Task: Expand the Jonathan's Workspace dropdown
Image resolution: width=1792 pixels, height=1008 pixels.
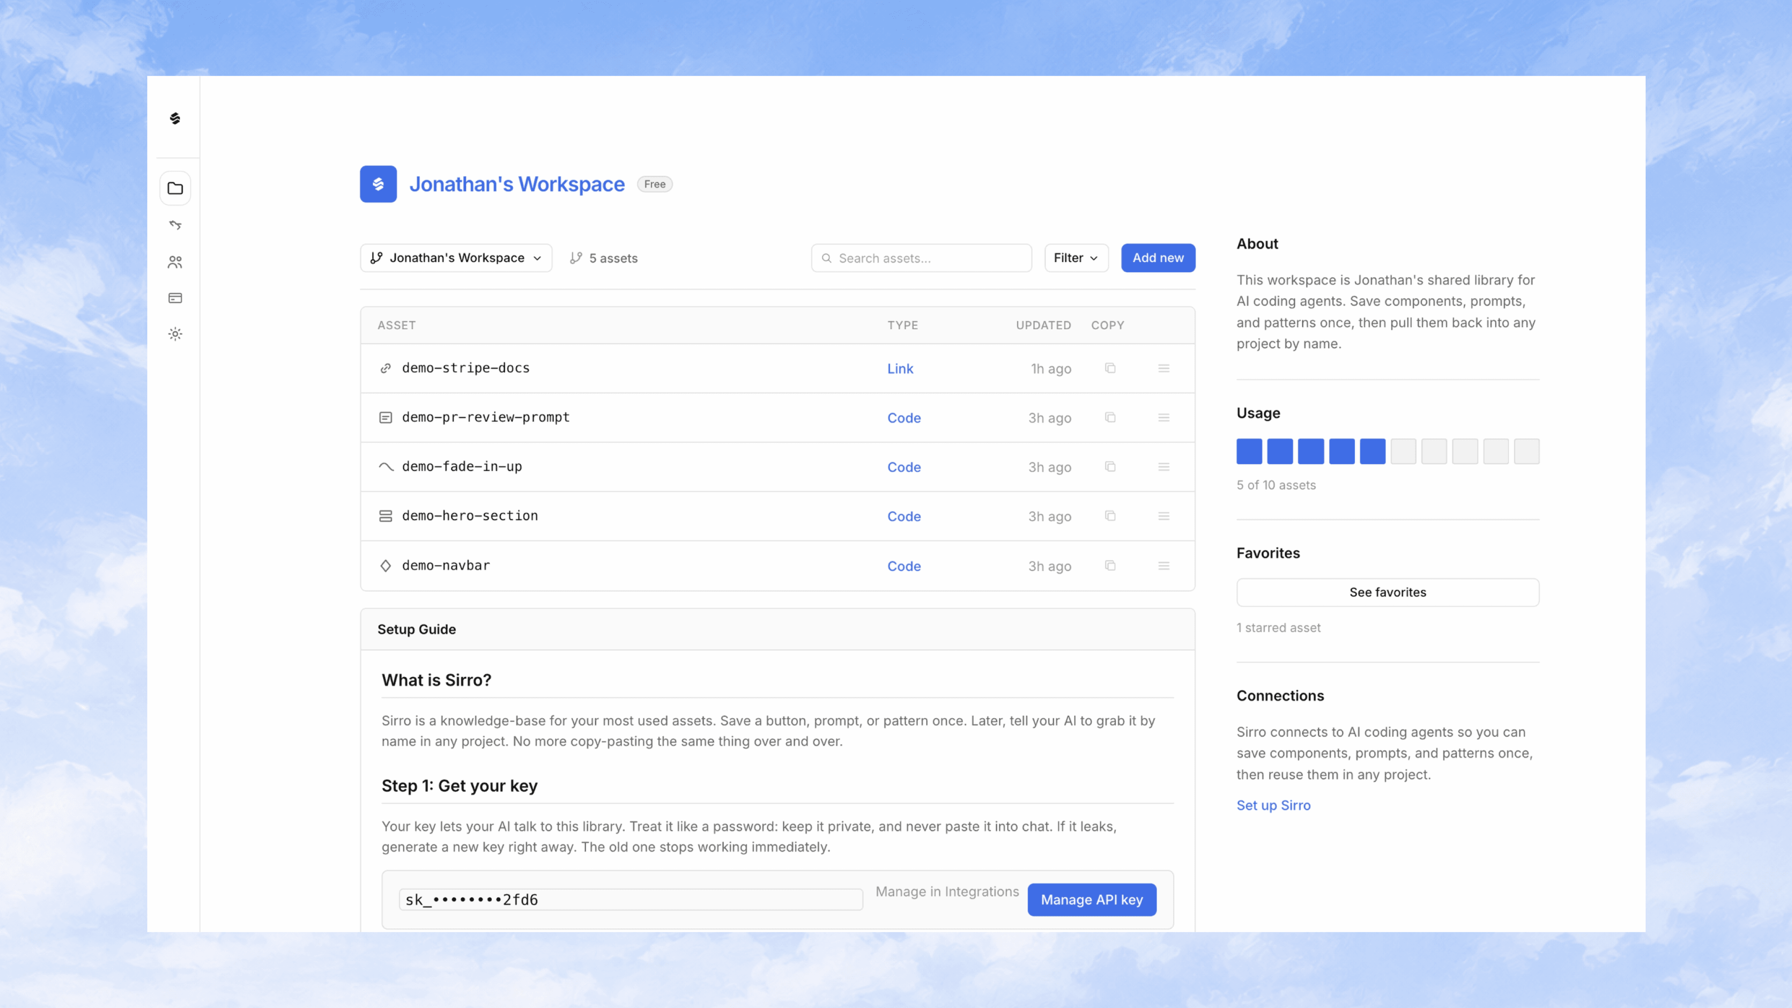Action: (456, 258)
